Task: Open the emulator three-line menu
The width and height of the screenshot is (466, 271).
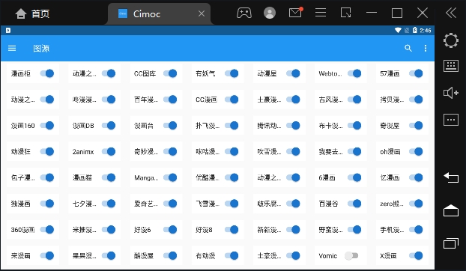Action: [321, 13]
